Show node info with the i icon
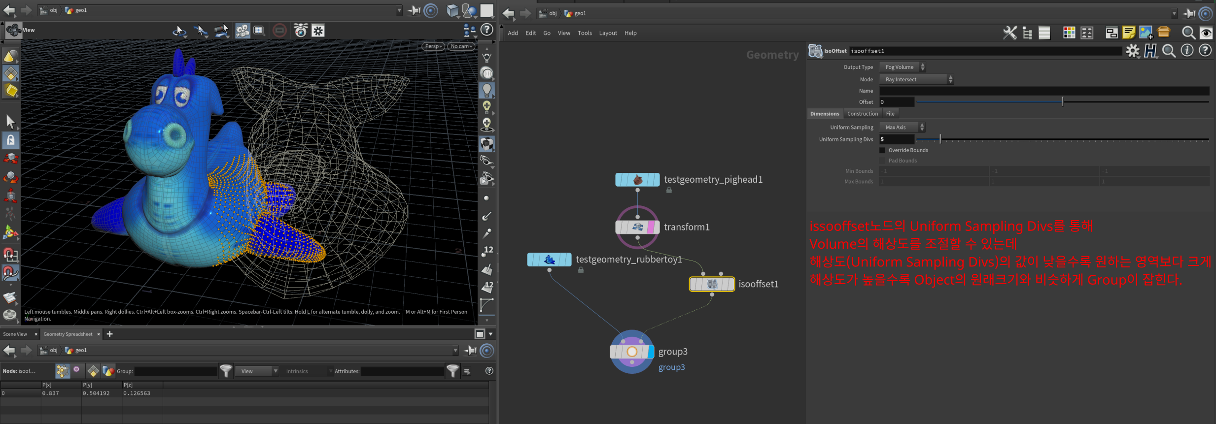Image resolution: width=1216 pixels, height=424 pixels. pos(1187,50)
